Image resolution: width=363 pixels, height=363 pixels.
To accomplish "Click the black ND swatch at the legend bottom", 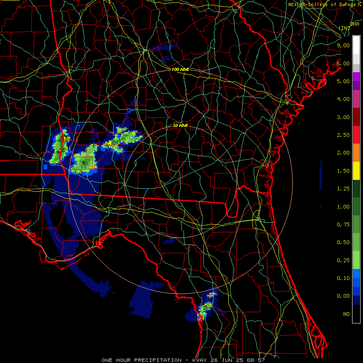I will [356, 314].
